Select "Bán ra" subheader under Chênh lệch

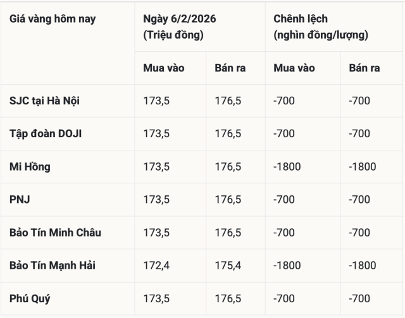[360, 68]
